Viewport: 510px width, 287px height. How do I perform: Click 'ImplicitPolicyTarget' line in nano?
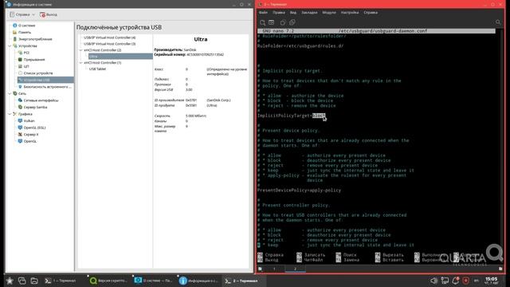click(x=292, y=116)
